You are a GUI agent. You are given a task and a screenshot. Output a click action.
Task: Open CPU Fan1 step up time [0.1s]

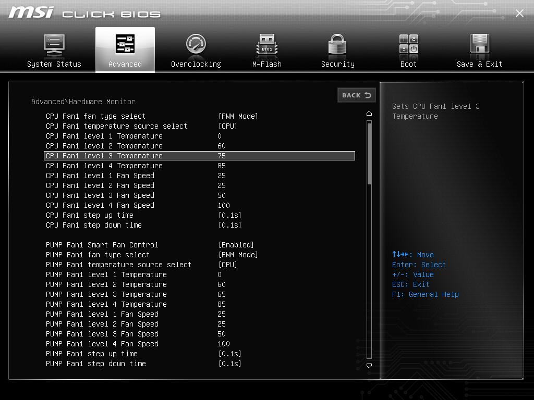click(229, 215)
